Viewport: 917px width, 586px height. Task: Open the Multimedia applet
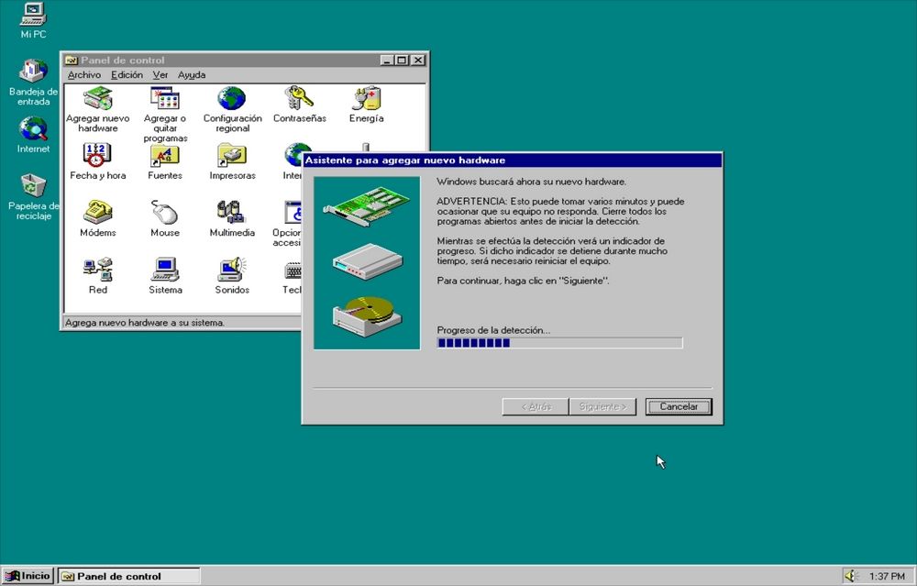[231, 216]
